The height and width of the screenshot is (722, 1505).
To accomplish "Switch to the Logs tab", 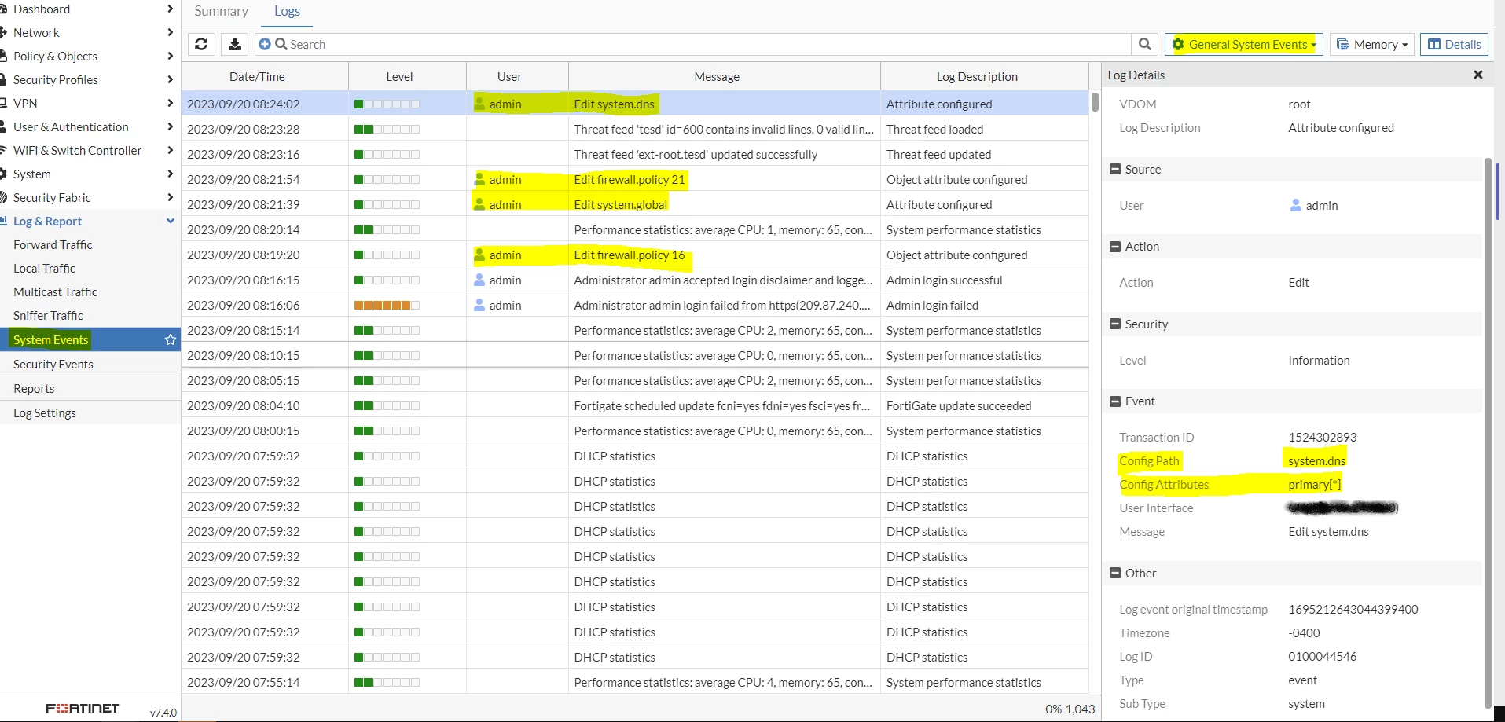I will coord(287,11).
